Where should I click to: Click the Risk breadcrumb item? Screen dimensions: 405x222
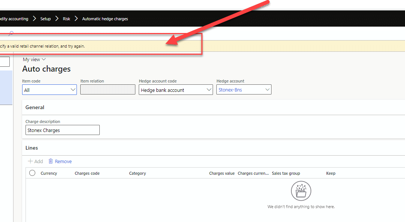point(66,19)
